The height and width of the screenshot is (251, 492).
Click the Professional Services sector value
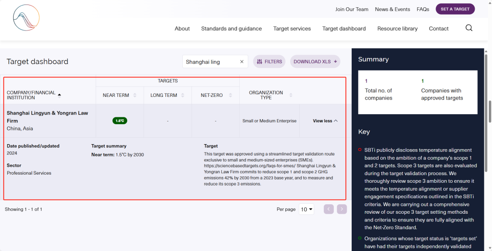coord(29,173)
